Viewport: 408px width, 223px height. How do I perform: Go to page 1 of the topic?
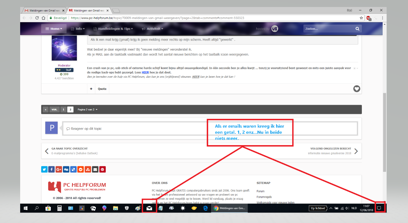point(63,109)
